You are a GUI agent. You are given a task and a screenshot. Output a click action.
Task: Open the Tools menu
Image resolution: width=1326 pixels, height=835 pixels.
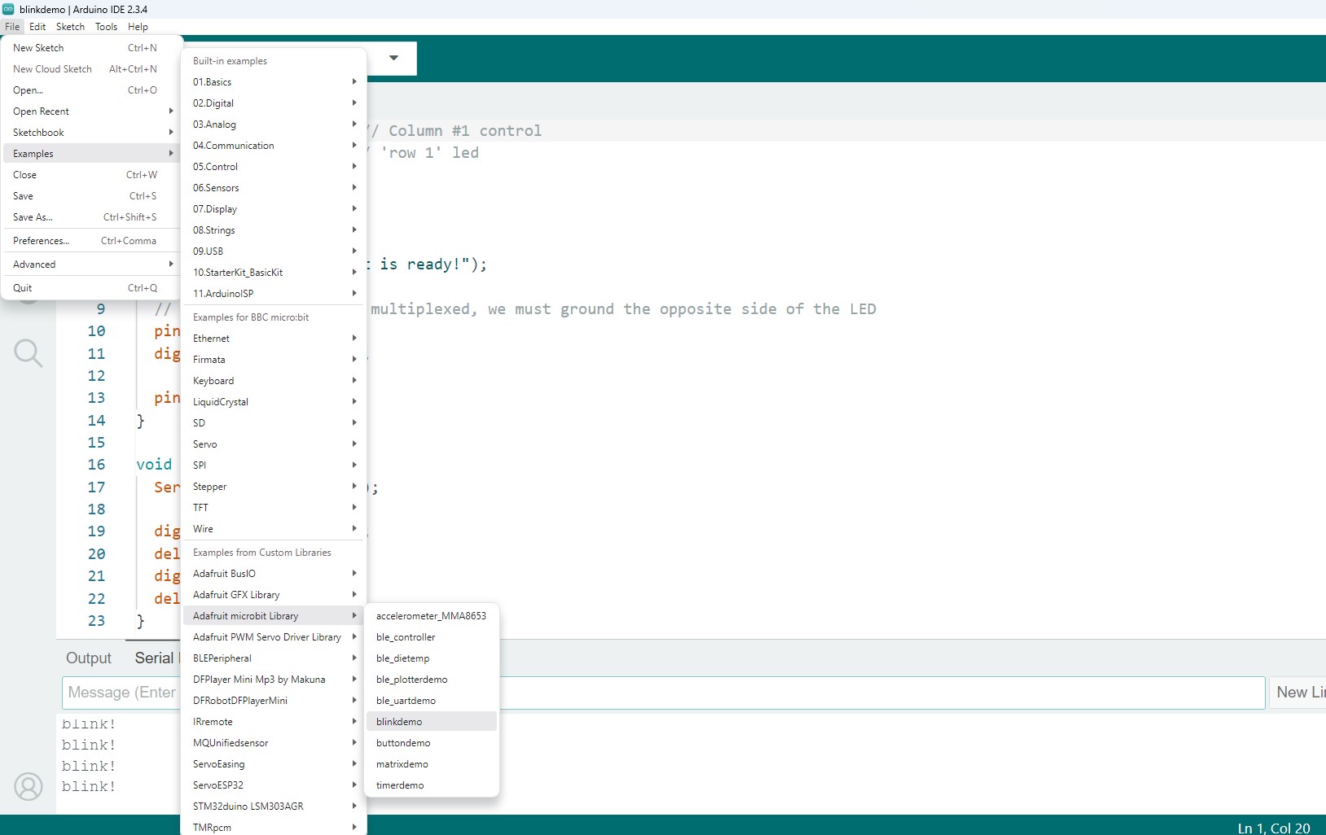click(x=106, y=27)
